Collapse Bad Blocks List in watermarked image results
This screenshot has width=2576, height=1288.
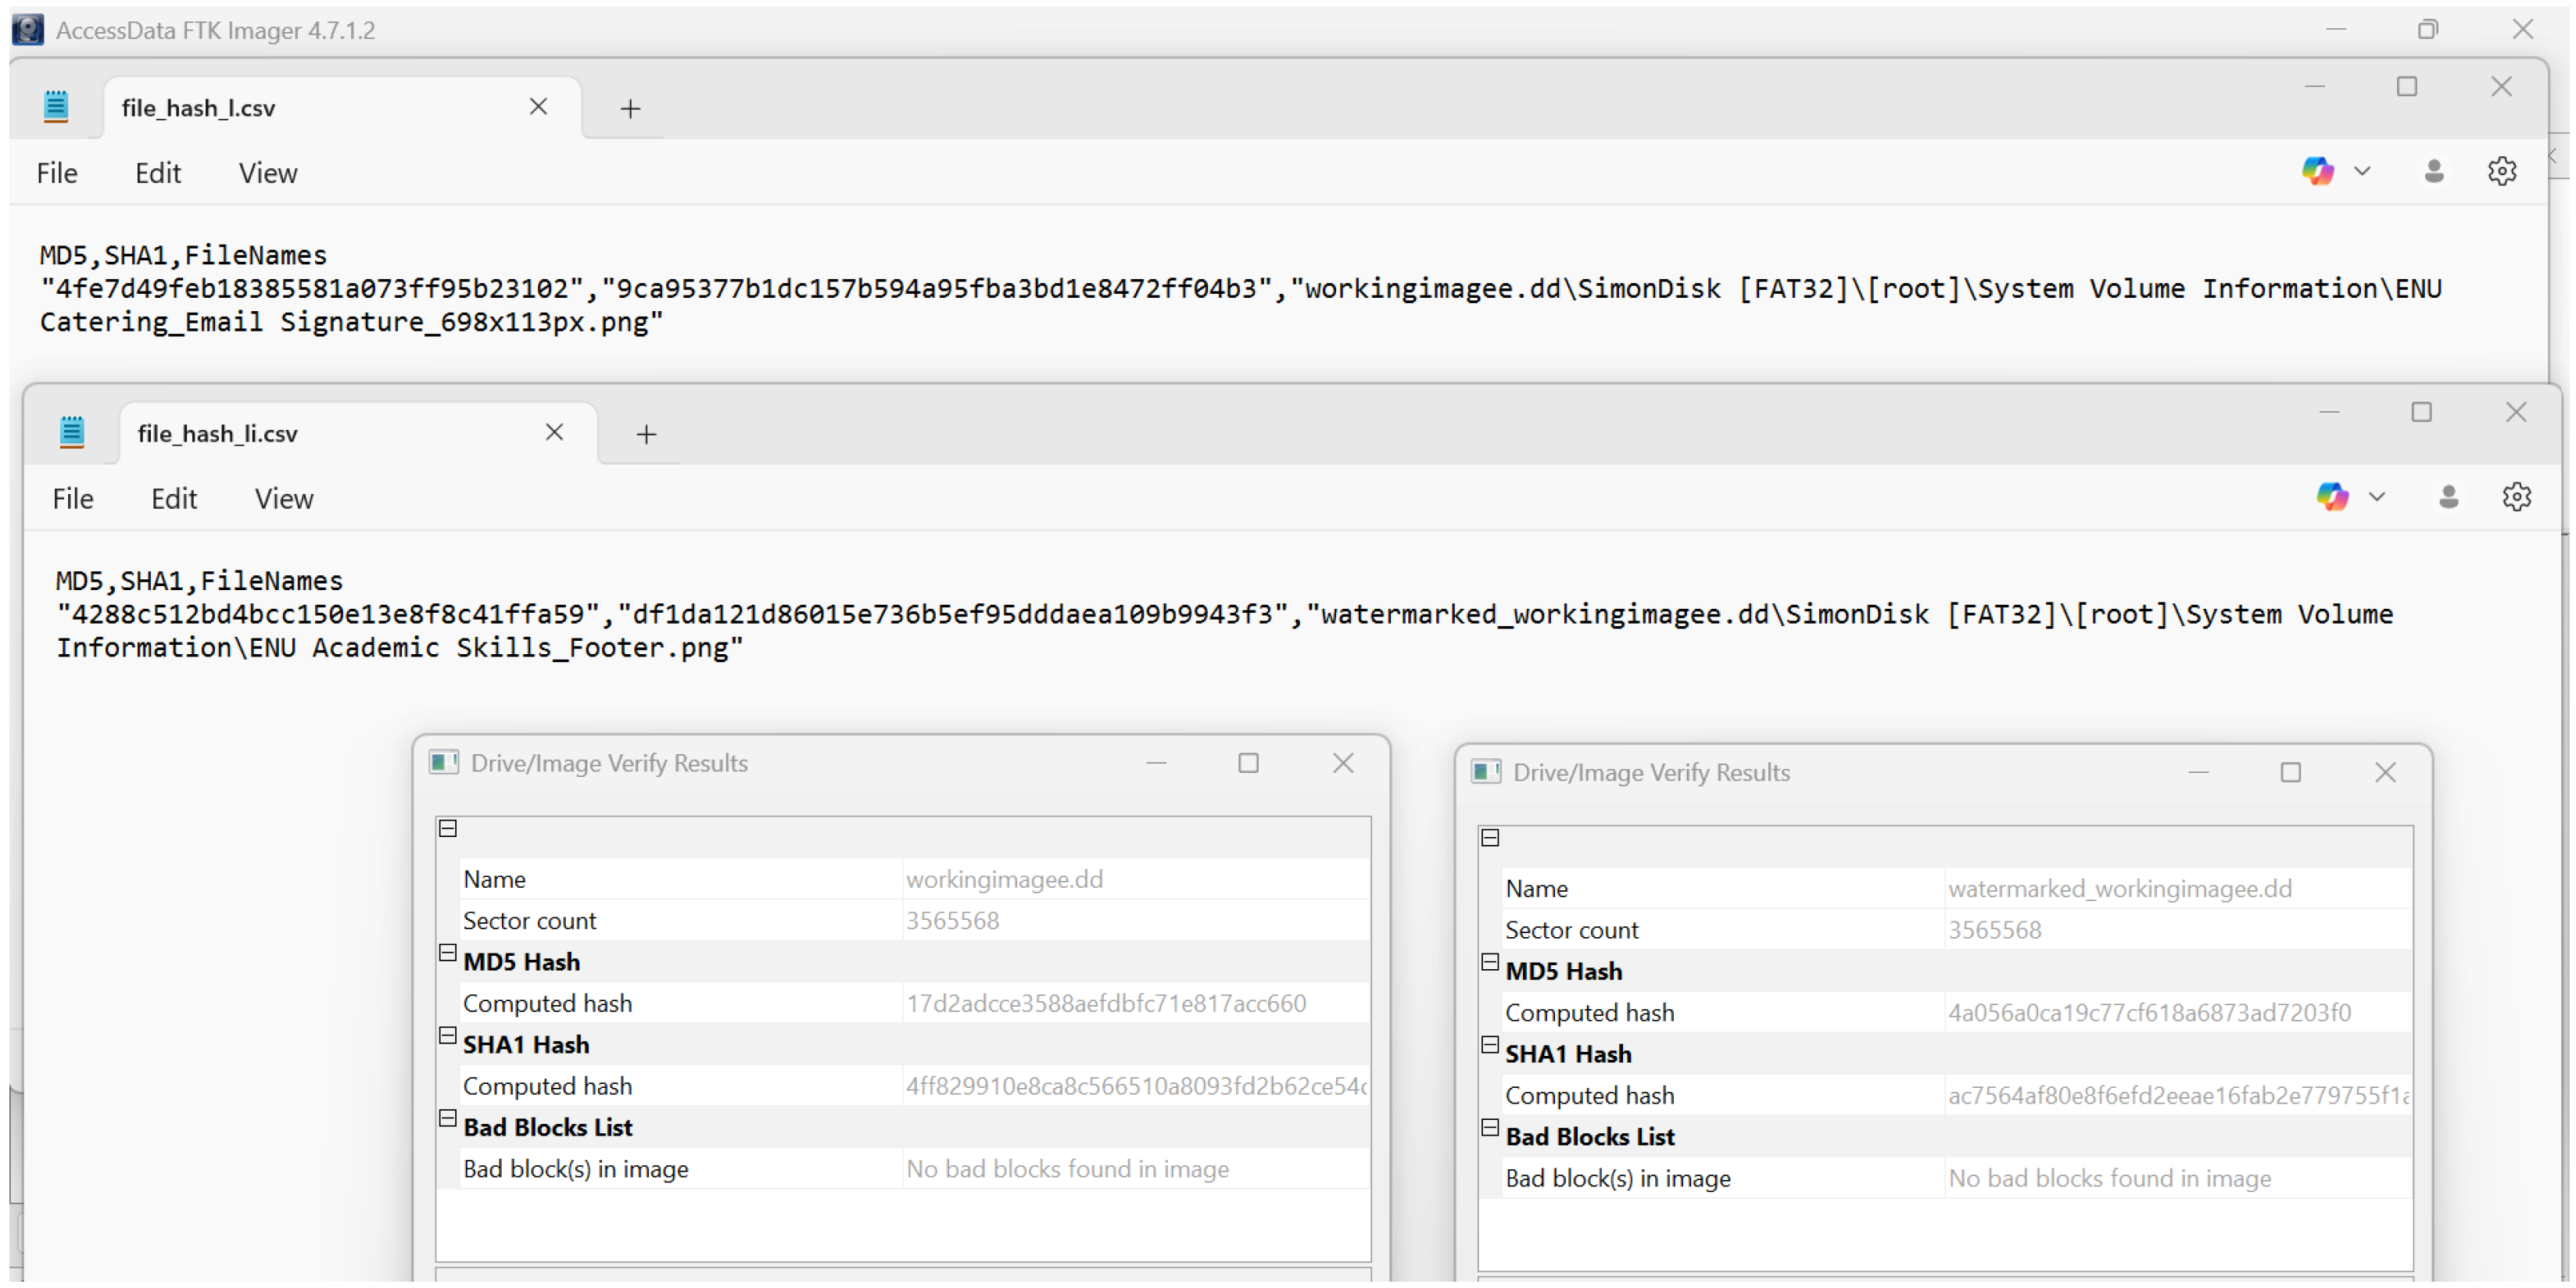point(1490,1128)
